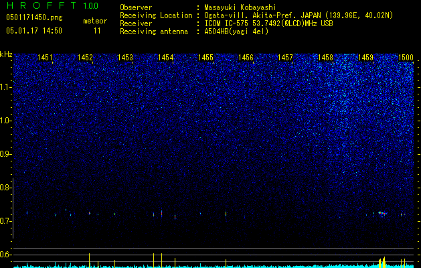Click the 1.1 kHz axis label
This screenshot has width=421, height=268.
[x=6, y=87]
